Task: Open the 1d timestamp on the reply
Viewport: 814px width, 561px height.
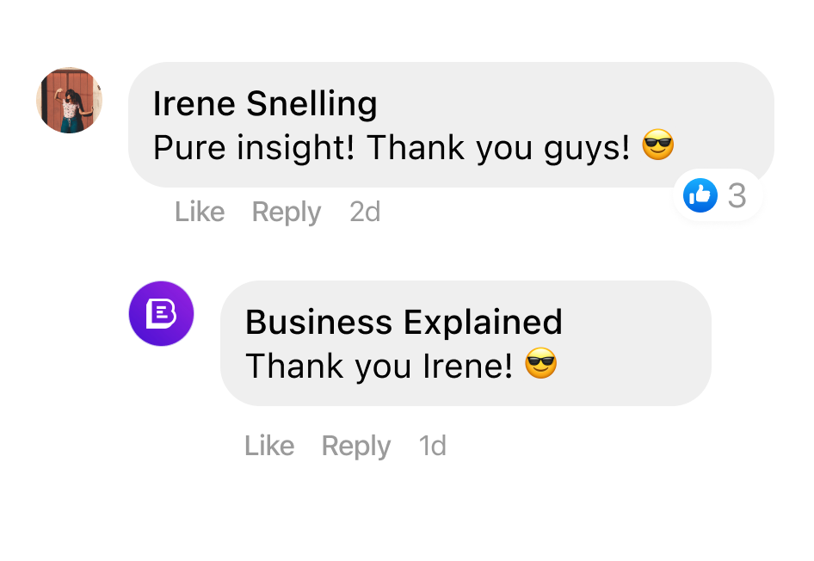Action: [x=432, y=446]
